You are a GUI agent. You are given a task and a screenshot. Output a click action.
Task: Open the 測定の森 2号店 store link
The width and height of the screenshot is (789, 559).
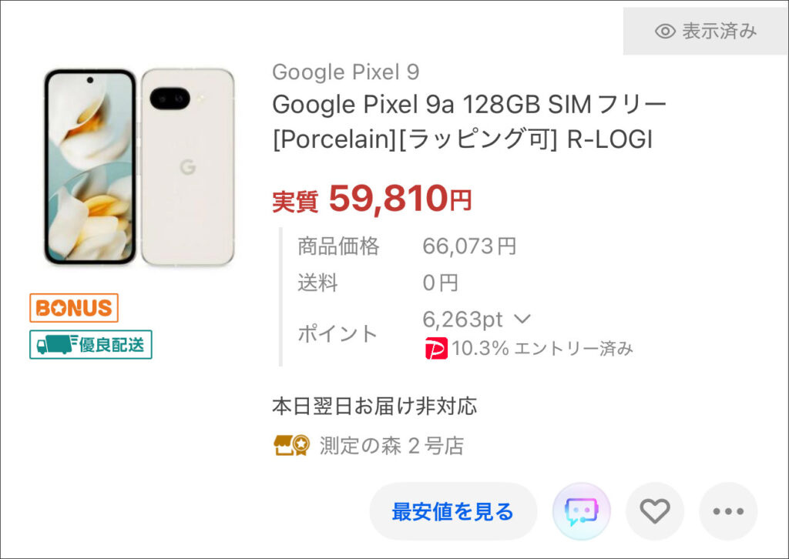point(391,445)
